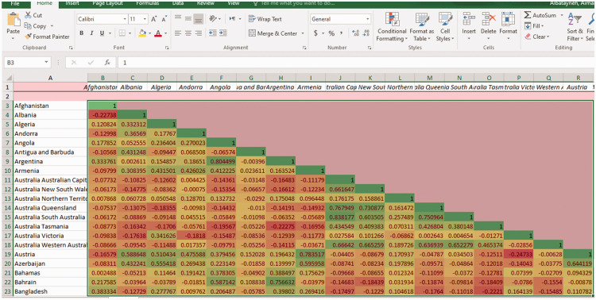Open Sort & Filter options
This screenshot has width=596, height=300.
pos(575,26)
